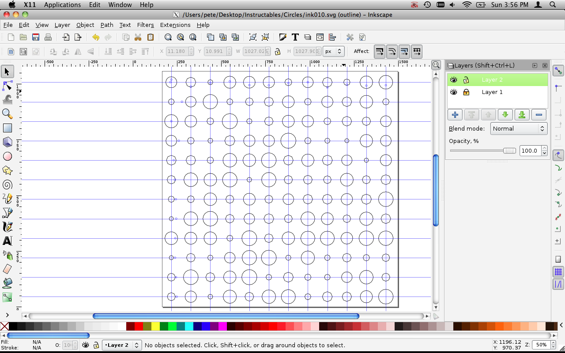Click the opacity value stepper arrows
Viewport: 565px width, 353px height.
(x=544, y=151)
